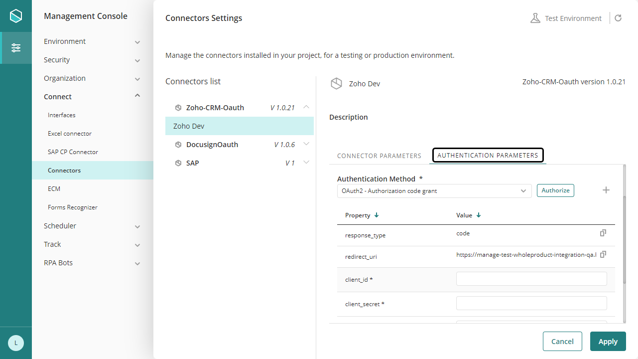Screen dimensions: 638x359
Task: Switch to Connector Parameters tab
Action: [379, 156]
